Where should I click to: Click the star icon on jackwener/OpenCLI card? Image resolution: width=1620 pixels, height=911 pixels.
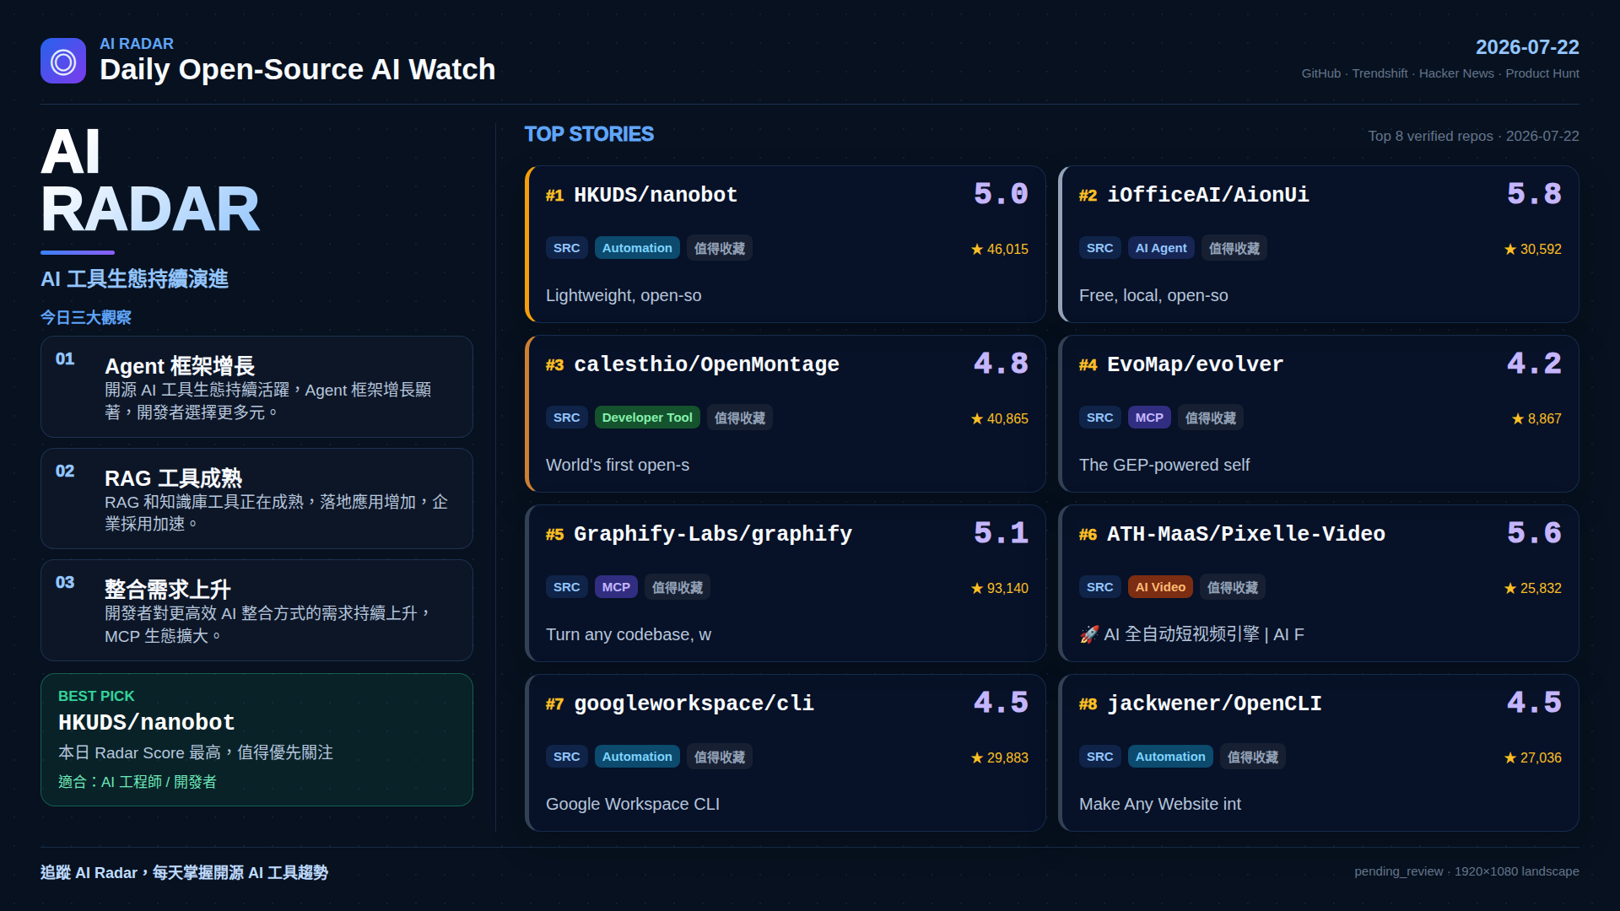1510,757
